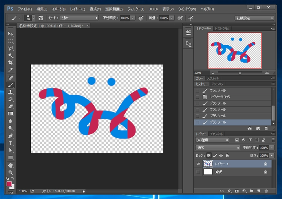
Task: Switch to the チャンネル tab
Action: pos(216,134)
